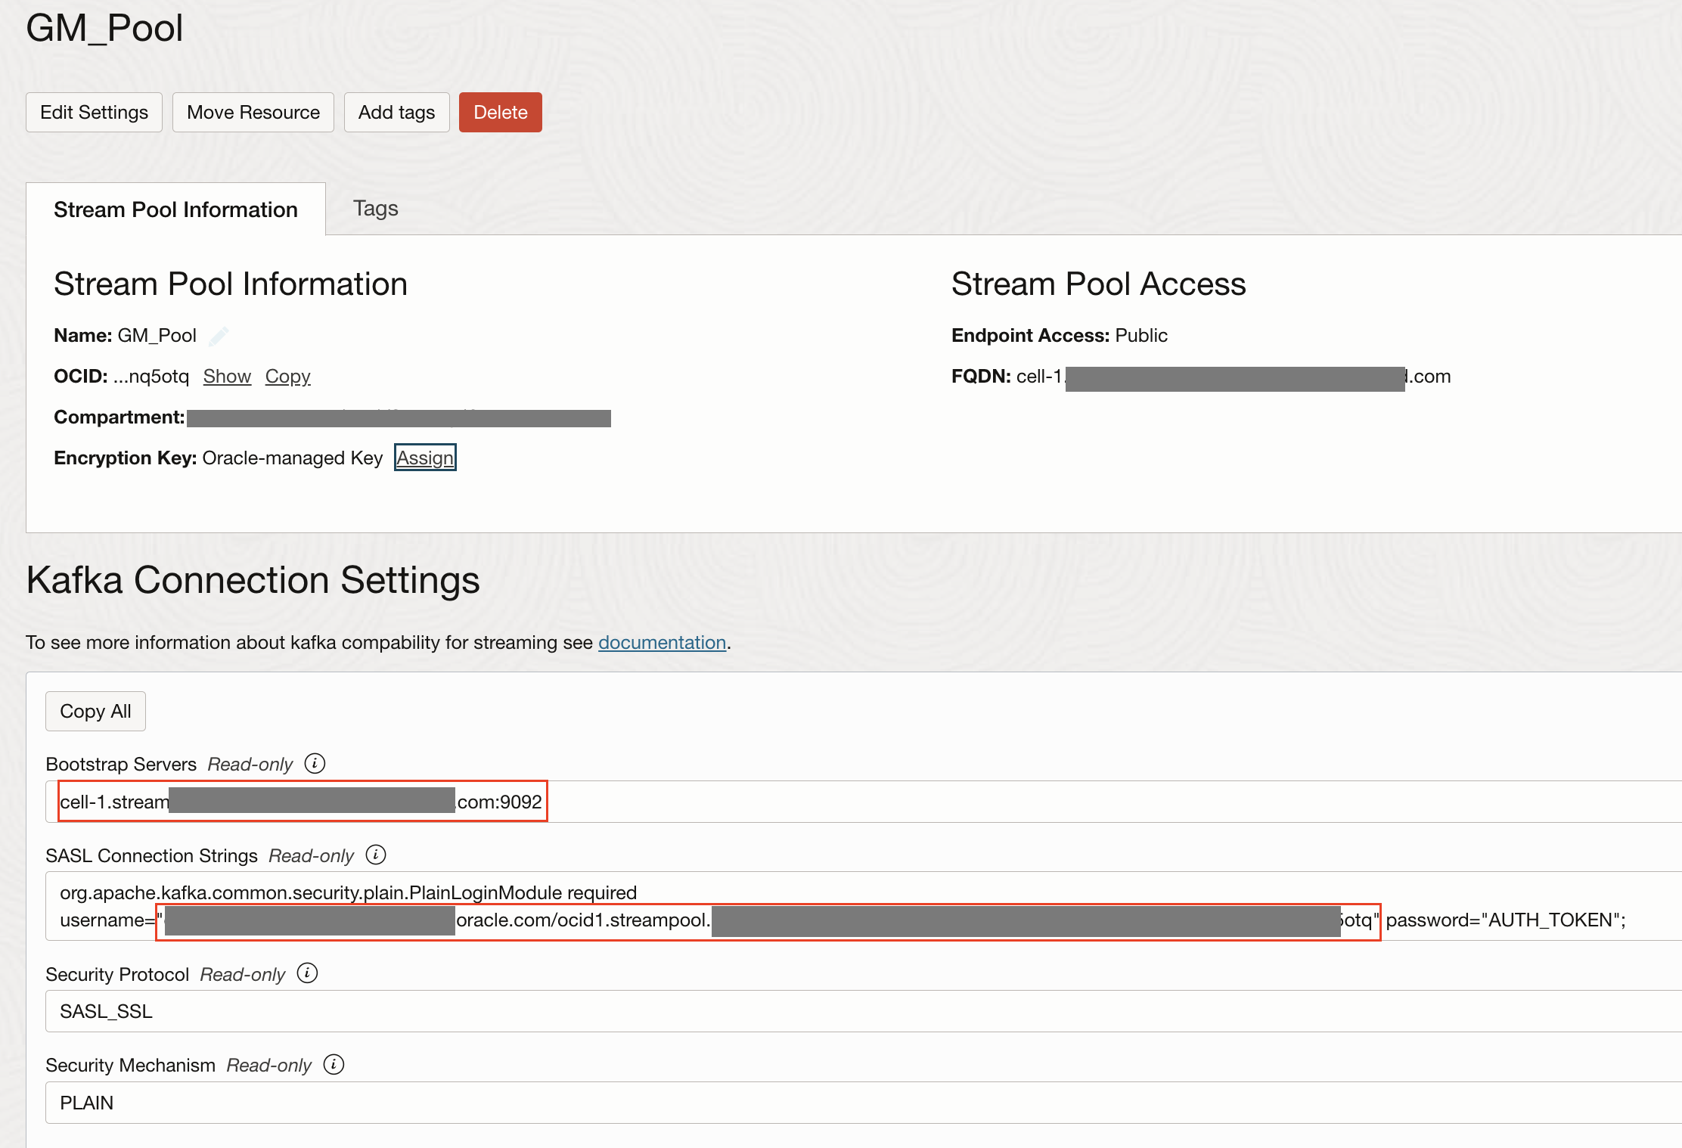The width and height of the screenshot is (1682, 1148).
Task: Open the Security Mechanism info icon
Action: (x=334, y=1065)
